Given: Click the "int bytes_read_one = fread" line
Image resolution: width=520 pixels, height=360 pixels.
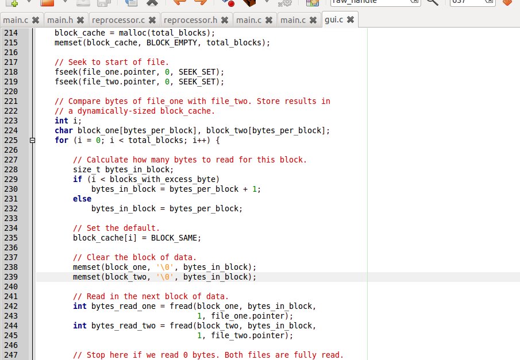Looking at the screenshot, I should (x=194, y=306).
